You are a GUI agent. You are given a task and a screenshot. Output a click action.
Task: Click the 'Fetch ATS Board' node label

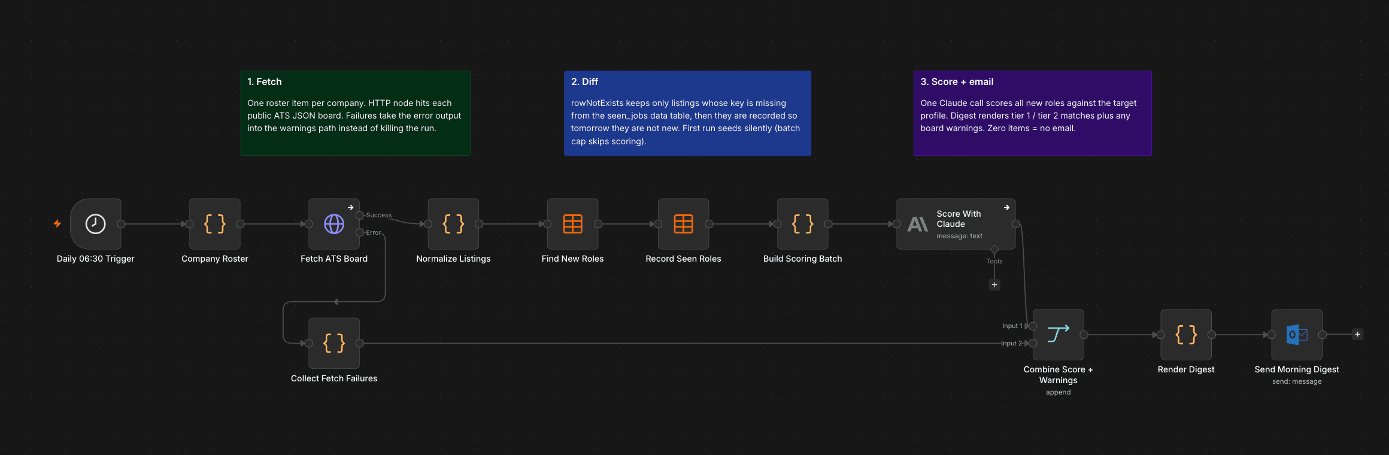pyautogui.click(x=334, y=259)
